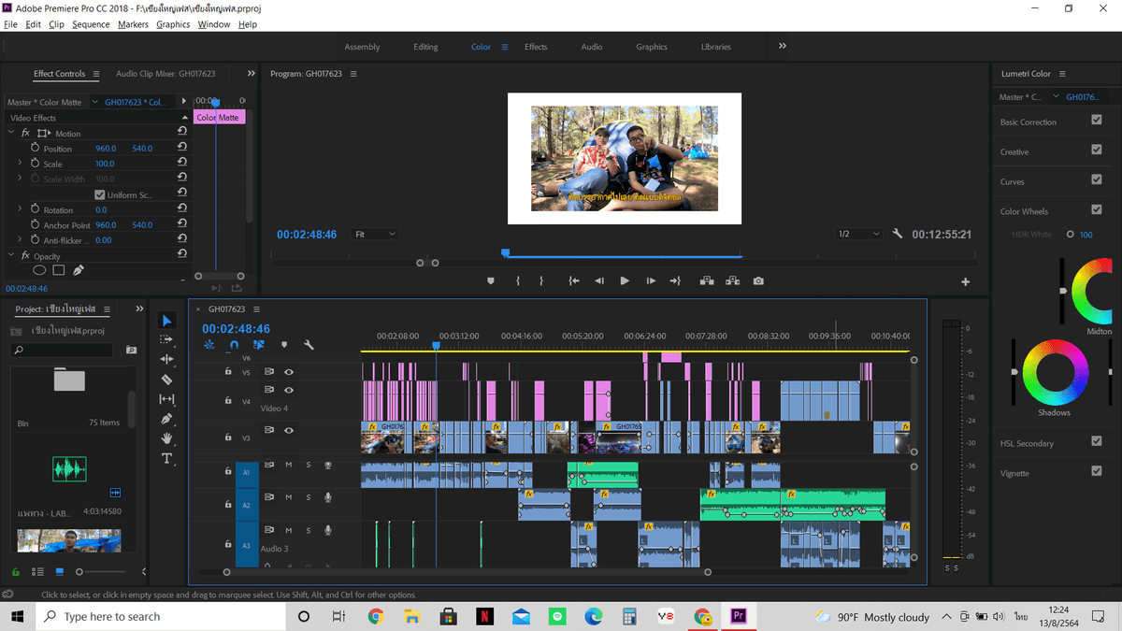The width and height of the screenshot is (1122, 631).
Task: Open the Audio Clip Mixer tab
Action: (165, 74)
